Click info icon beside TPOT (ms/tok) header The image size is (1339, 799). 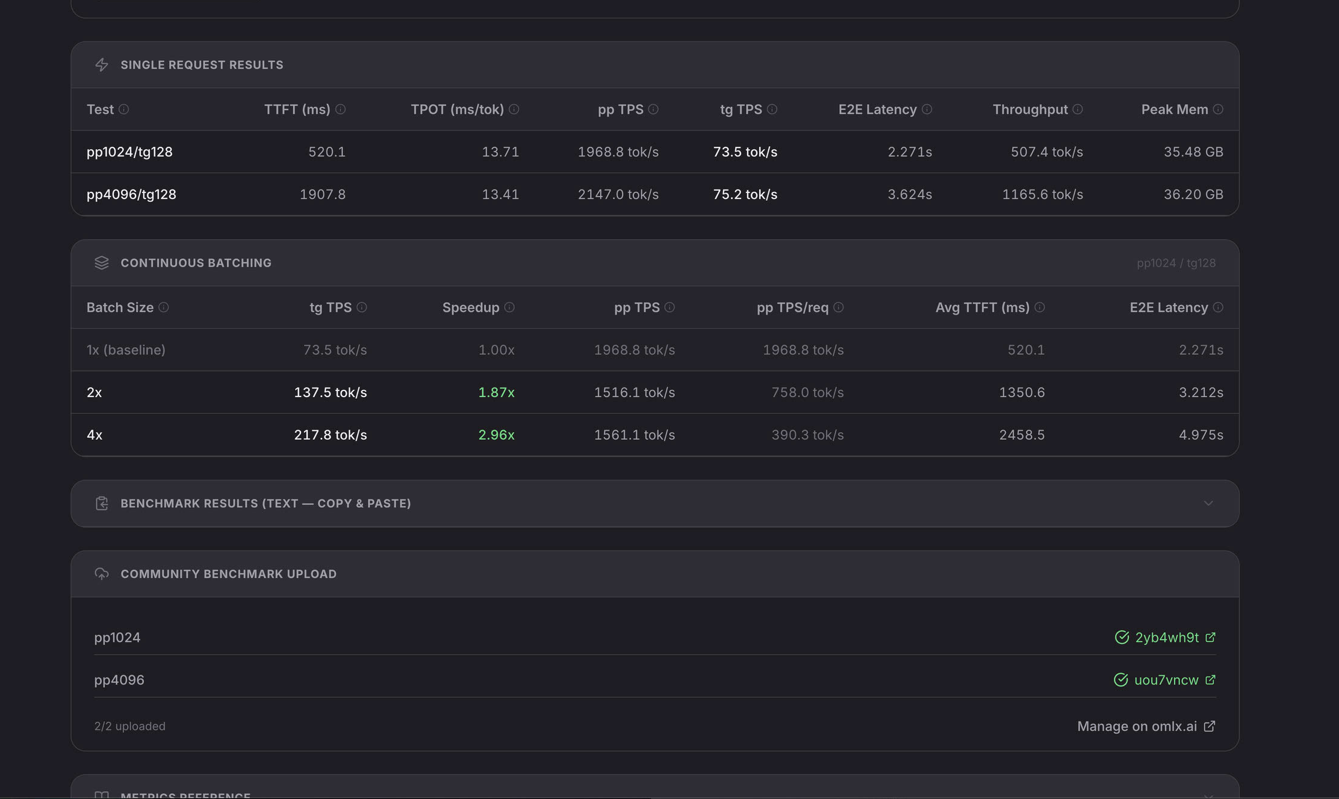(x=514, y=110)
